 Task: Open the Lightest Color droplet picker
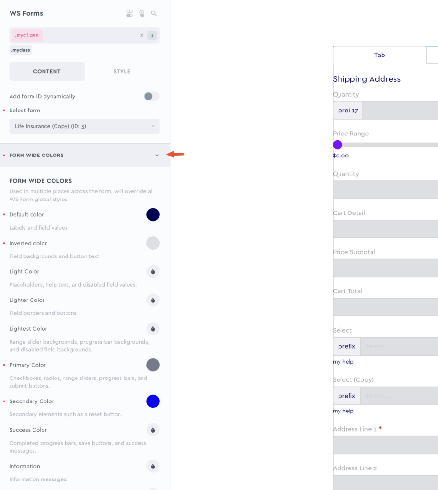[153, 329]
